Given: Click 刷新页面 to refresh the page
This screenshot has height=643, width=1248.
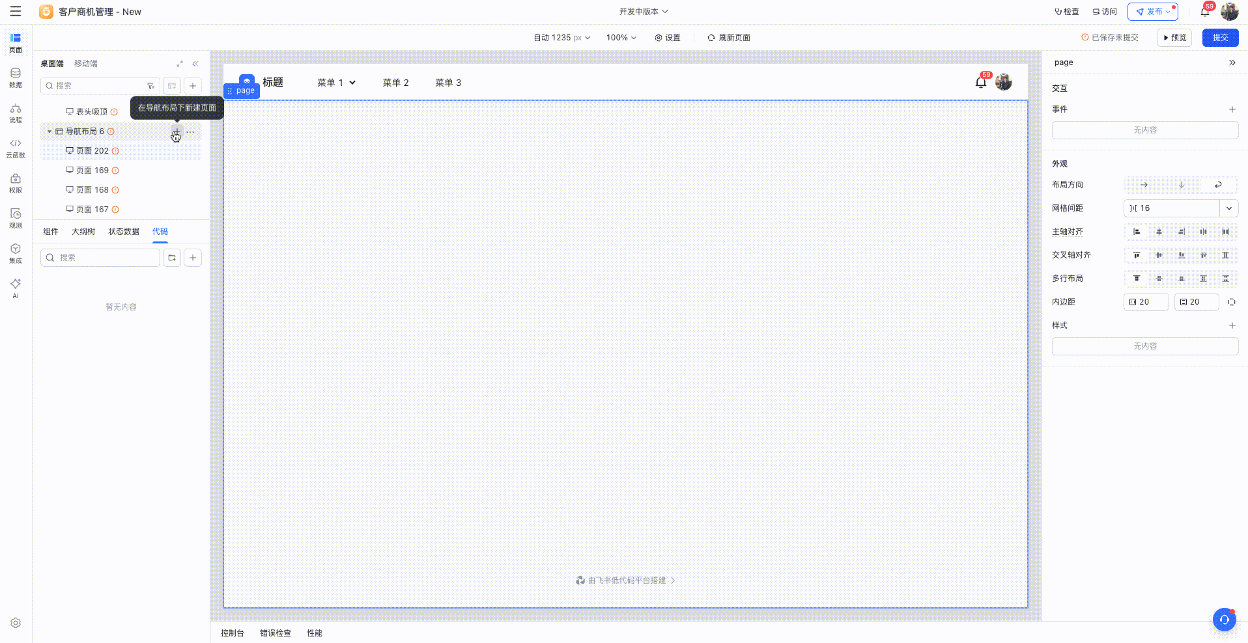Looking at the screenshot, I should 729,38.
